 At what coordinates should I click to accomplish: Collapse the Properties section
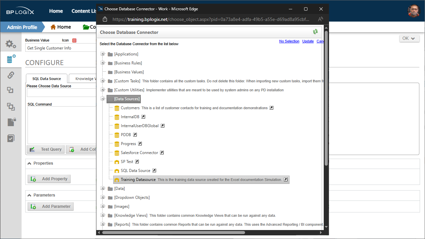click(30, 163)
